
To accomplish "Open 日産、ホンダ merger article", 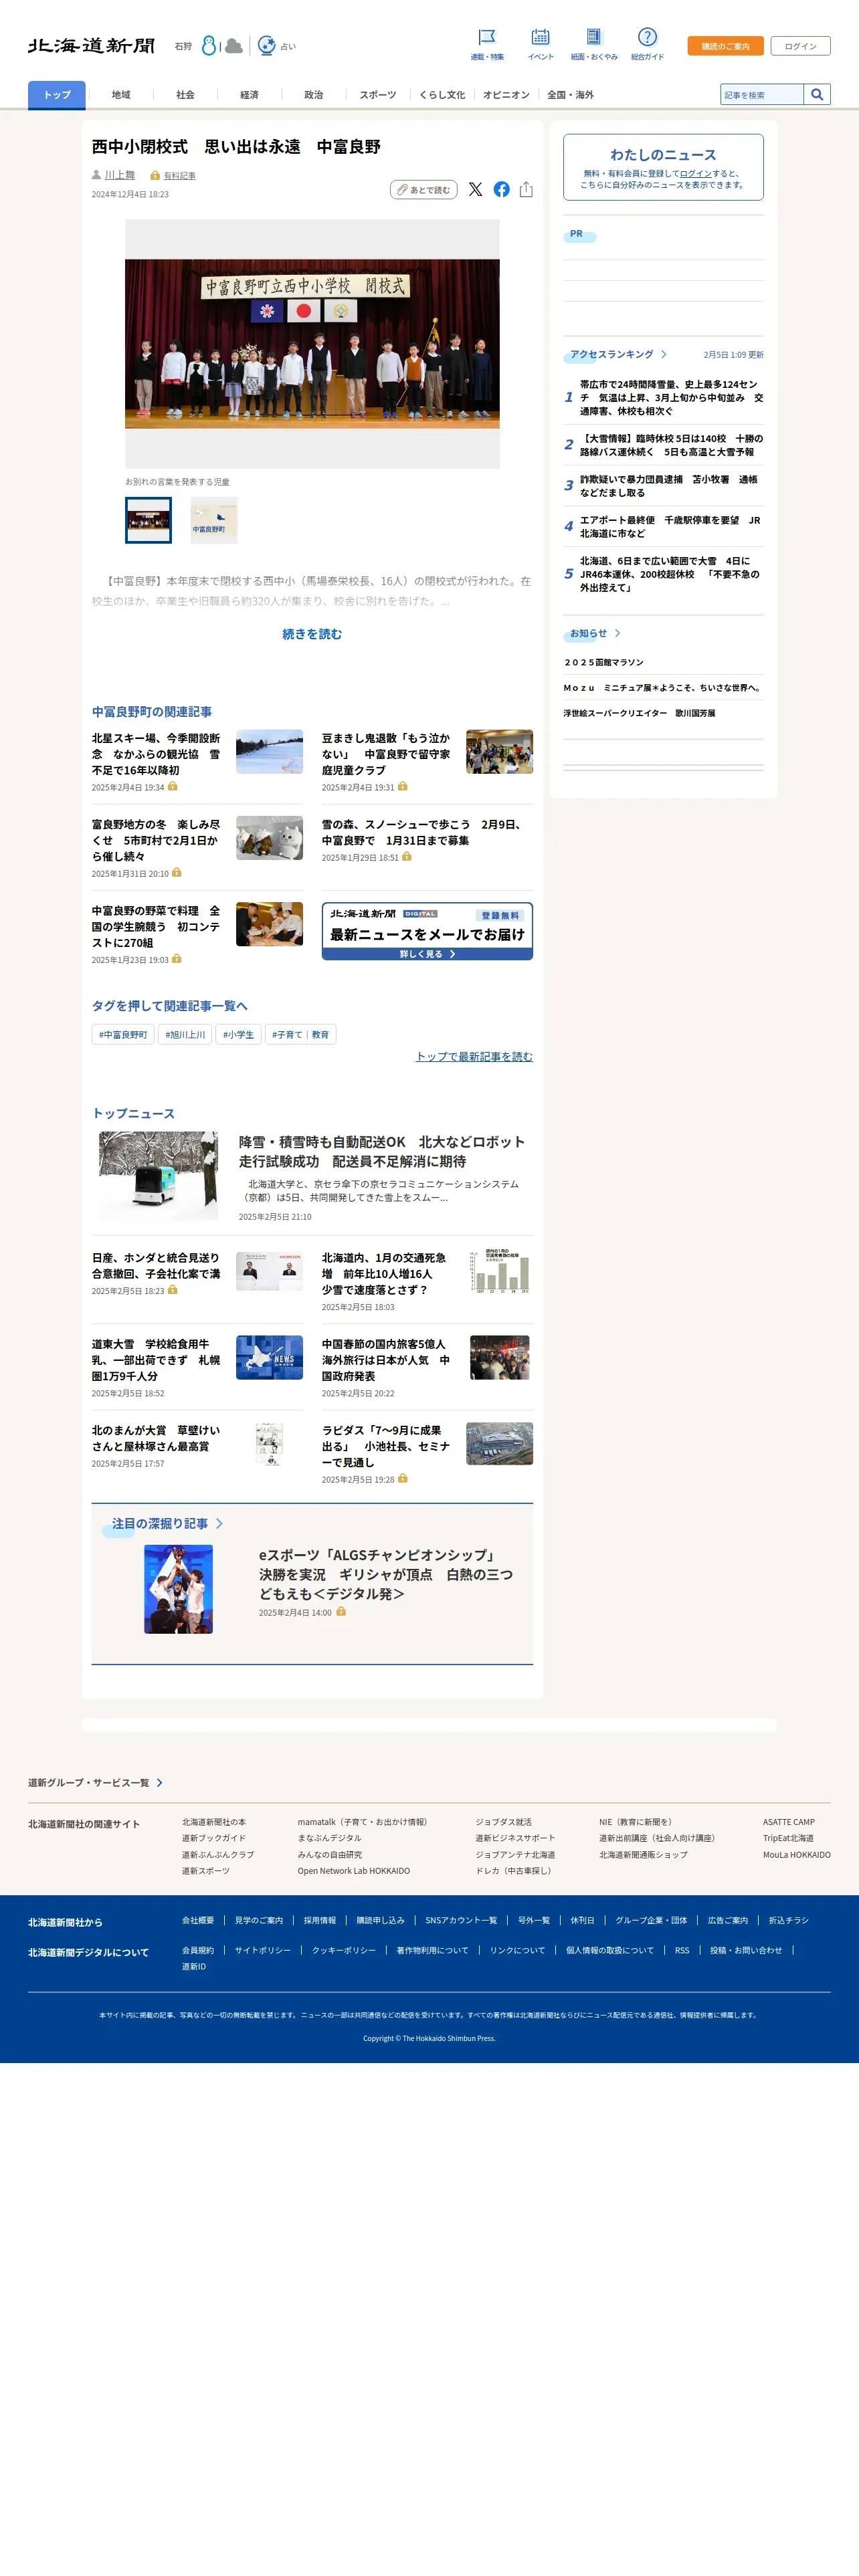I will (156, 1265).
